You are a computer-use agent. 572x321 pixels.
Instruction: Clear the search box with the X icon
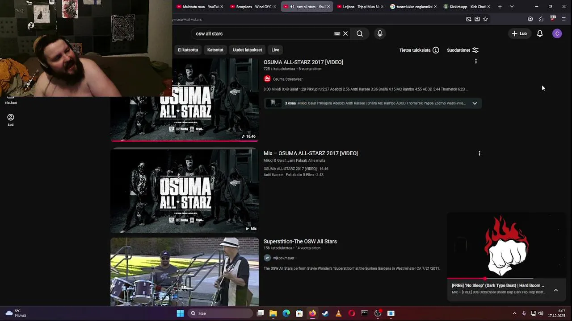pyautogui.click(x=345, y=33)
